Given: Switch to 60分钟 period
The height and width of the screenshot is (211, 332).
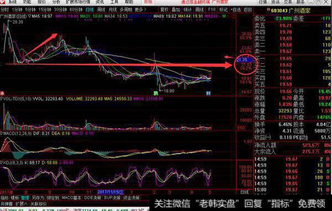Looking at the screenshot, I should click(76, 10).
